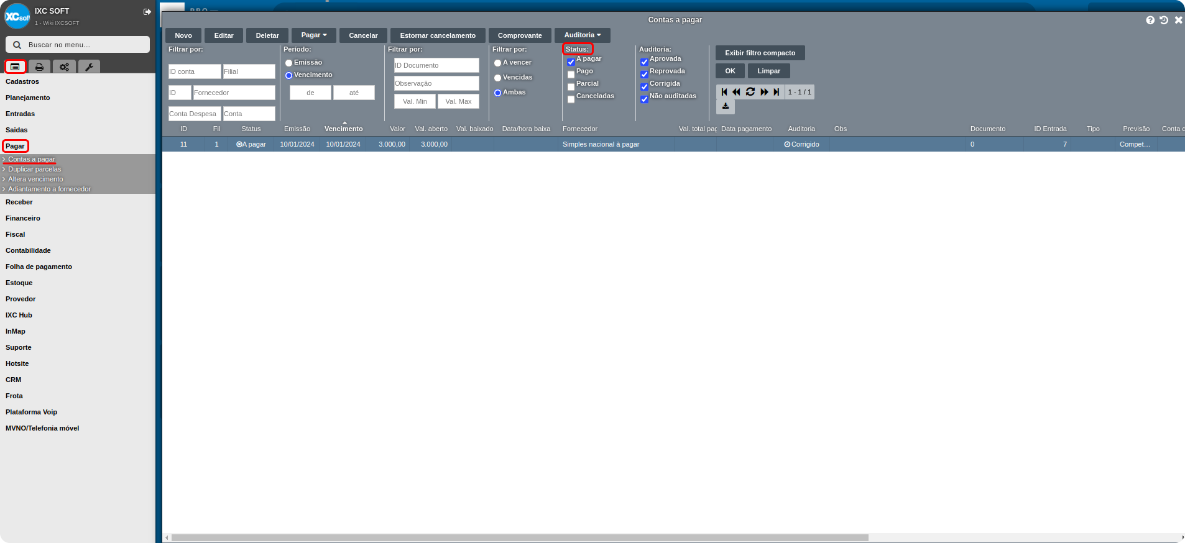Sort by Vencimento column header
The width and height of the screenshot is (1185, 543).
(x=344, y=129)
